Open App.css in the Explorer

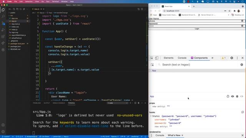tap(15, 18)
